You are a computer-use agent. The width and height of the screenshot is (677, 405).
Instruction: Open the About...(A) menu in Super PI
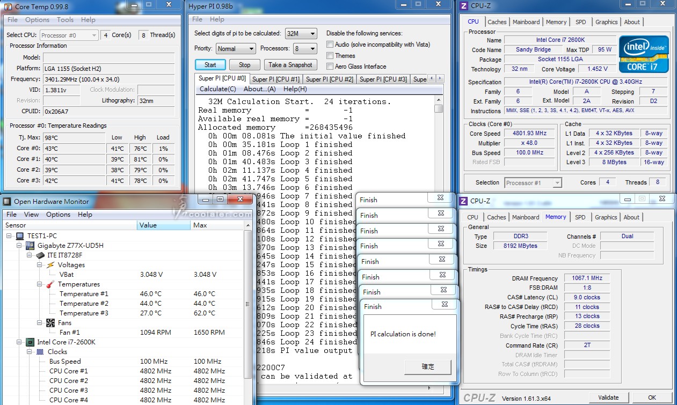click(260, 89)
